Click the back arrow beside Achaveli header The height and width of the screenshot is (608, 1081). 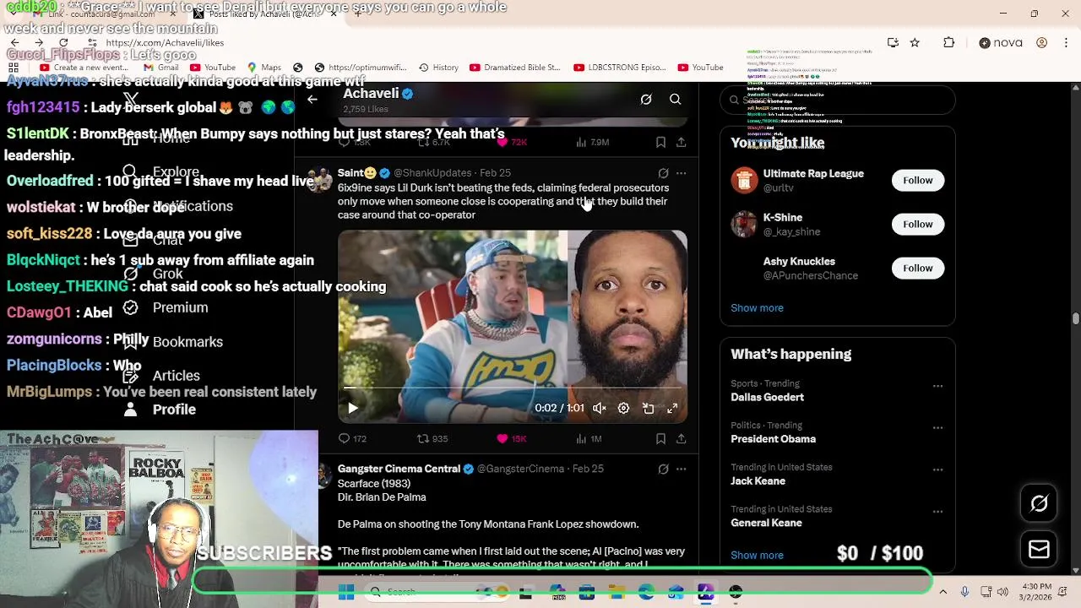tap(312, 100)
